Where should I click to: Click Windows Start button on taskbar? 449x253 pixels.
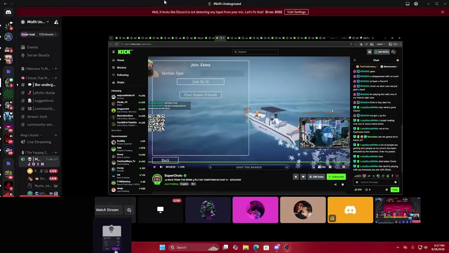[x=162, y=247]
